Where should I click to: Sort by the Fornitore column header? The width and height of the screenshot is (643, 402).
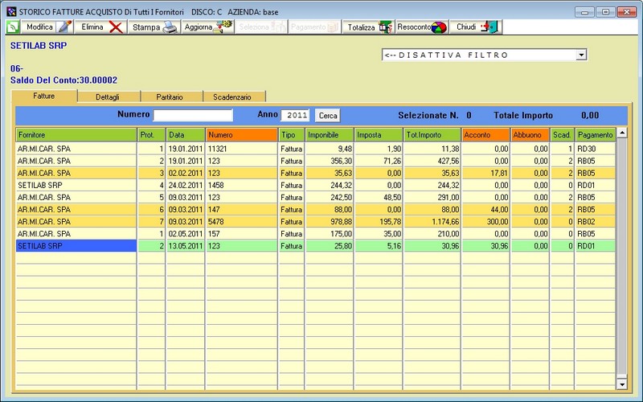tap(76, 134)
